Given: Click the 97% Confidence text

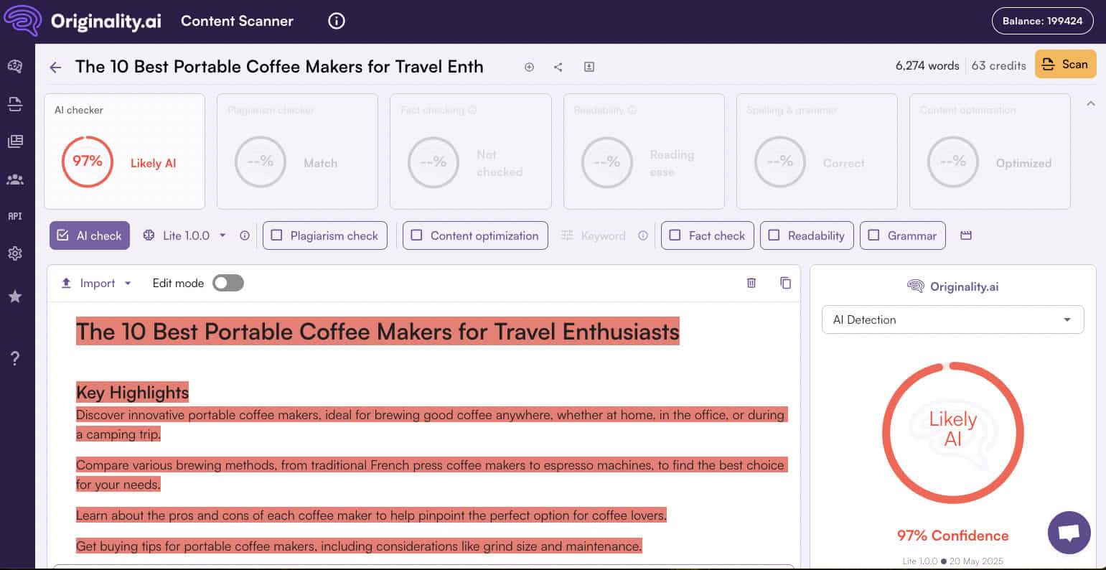Looking at the screenshot, I should (952, 536).
